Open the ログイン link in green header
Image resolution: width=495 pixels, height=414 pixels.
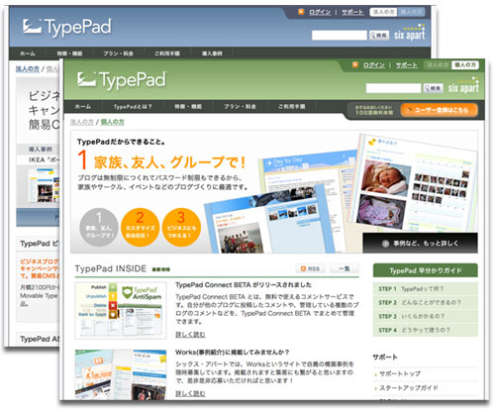374,65
